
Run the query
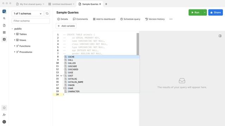tap(195, 13)
